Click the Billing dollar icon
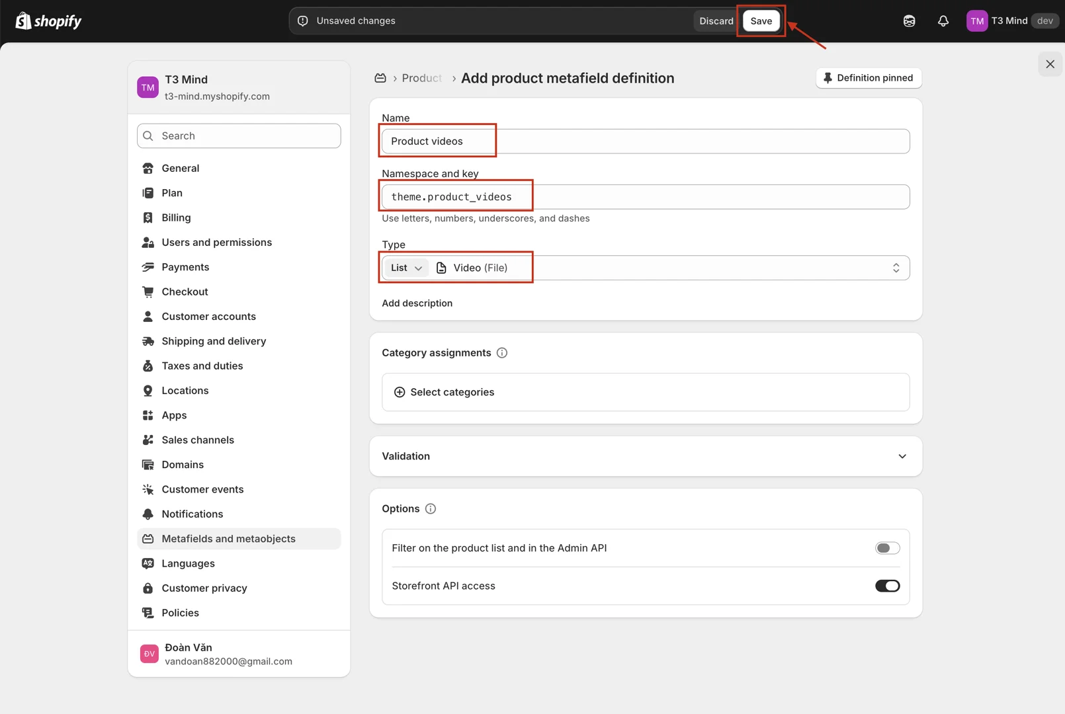The height and width of the screenshot is (714, 1065). (148, 218)
